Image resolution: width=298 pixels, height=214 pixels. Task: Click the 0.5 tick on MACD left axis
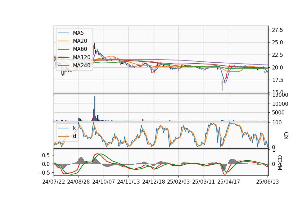[46, 155]
